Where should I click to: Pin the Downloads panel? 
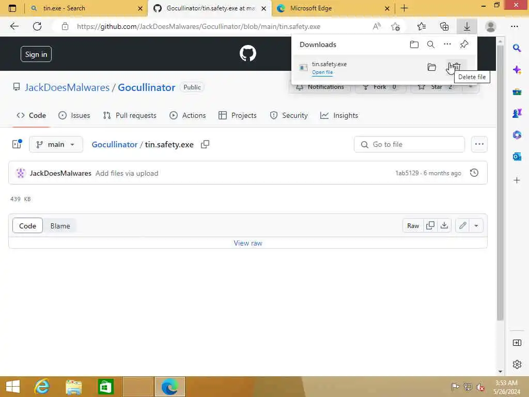point(464,44)
